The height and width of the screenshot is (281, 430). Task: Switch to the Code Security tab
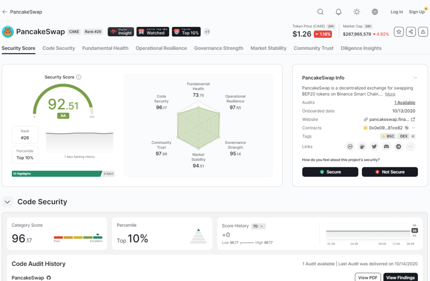(x=59, y=48)
